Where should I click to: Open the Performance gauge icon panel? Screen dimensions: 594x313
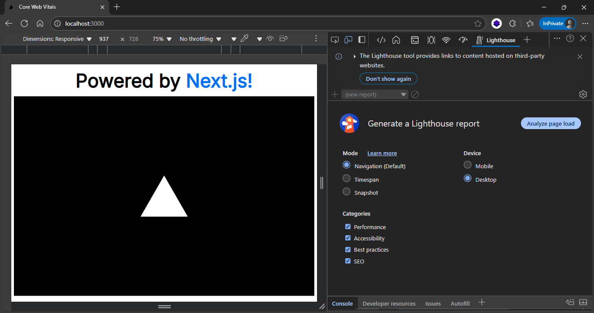point(463,40)
